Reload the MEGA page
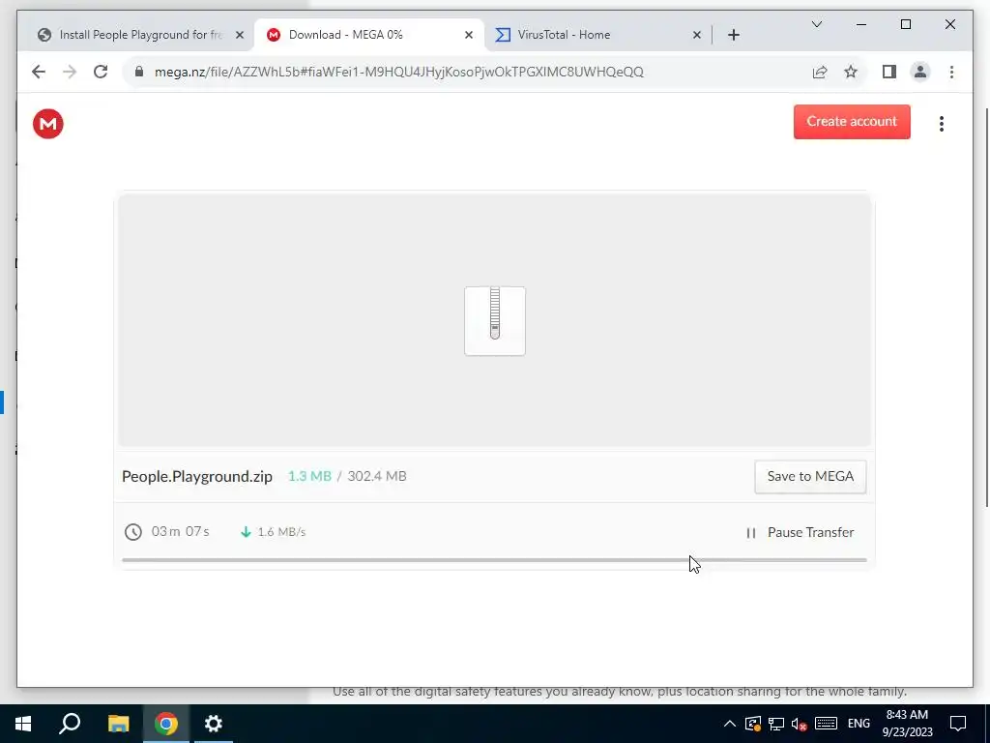 coord(101,72)
